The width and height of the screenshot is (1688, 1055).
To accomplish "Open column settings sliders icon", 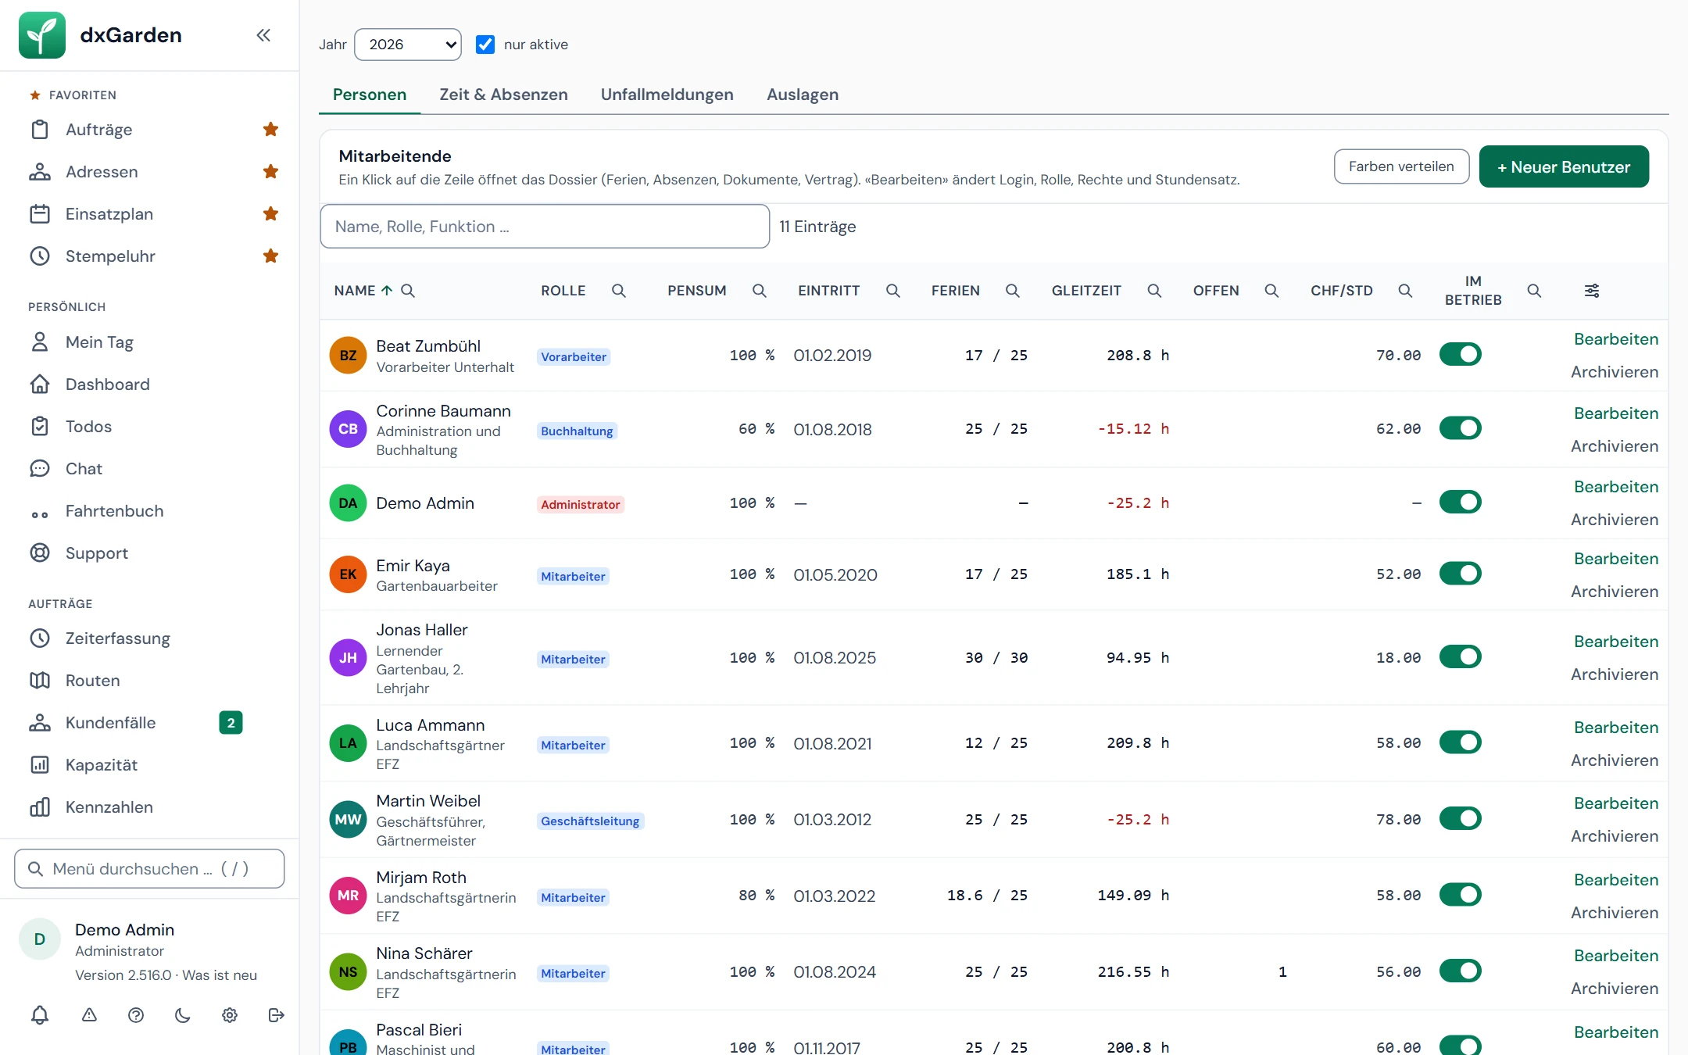I will (x=1591, y=291).
